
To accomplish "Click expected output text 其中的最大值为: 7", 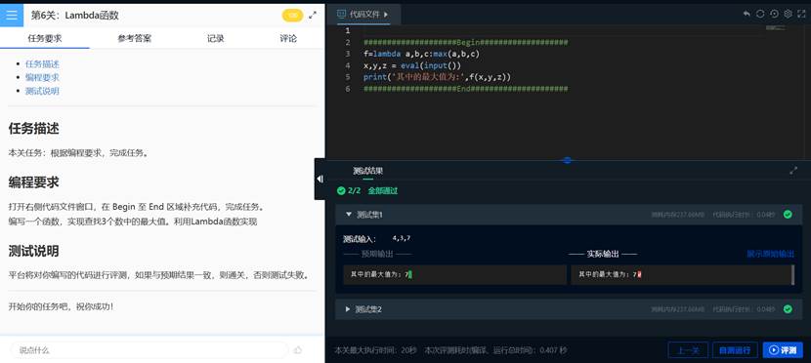I will point(380,275).
